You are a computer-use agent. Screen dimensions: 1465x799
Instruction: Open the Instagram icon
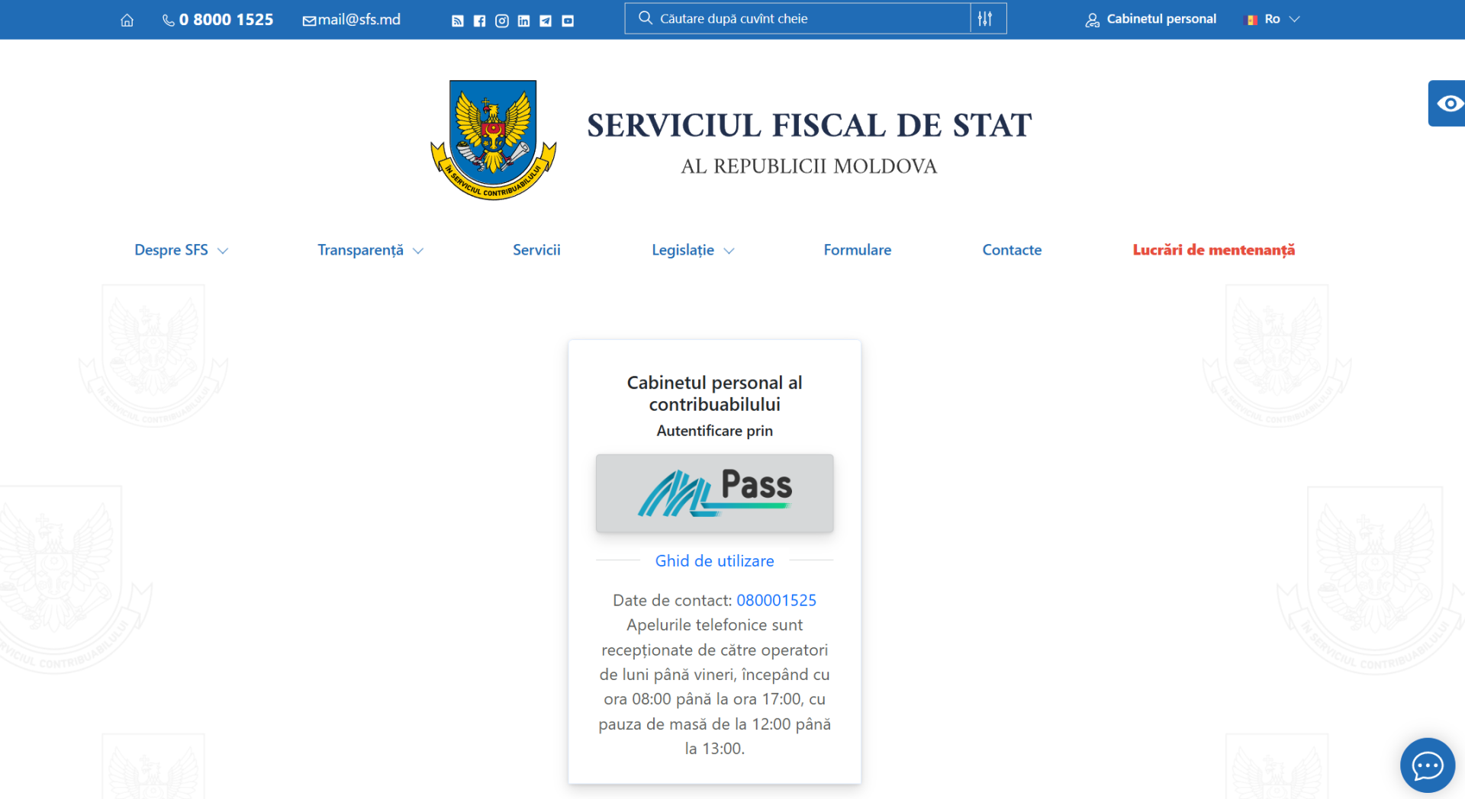point(501,21)
